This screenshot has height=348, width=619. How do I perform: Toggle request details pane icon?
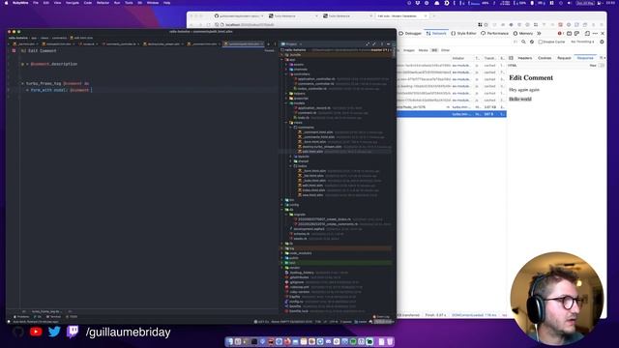tap(511, 58)
